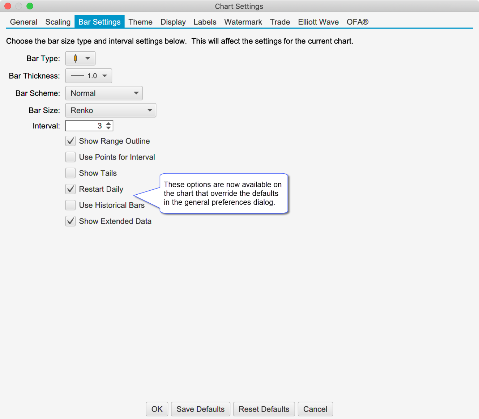The image size is (479, 419).
Task: Switch to the General tab
Action: click(23, 22)
